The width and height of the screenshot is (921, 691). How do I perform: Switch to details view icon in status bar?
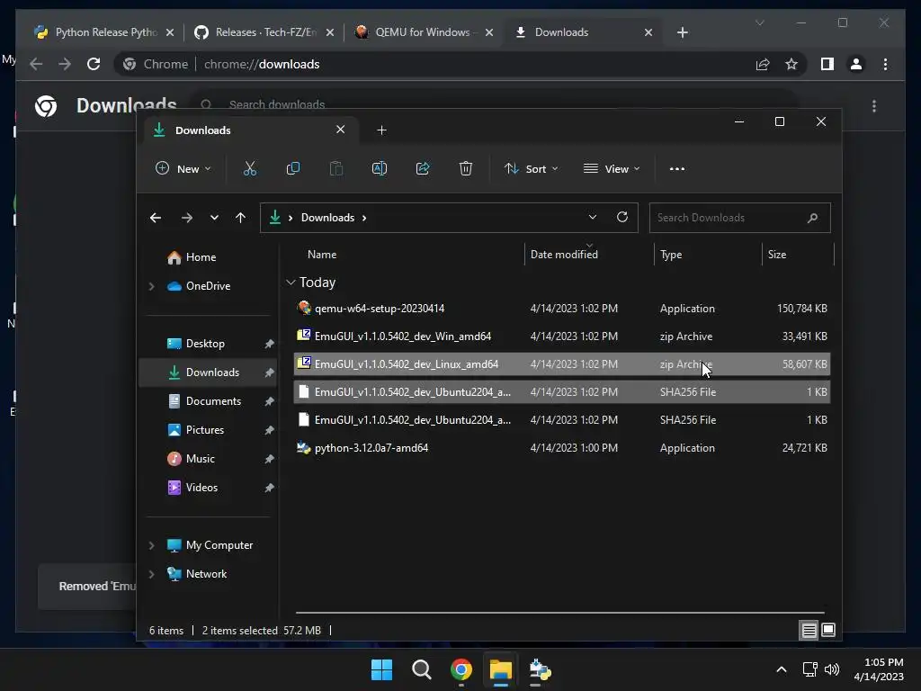coord(809,631)
